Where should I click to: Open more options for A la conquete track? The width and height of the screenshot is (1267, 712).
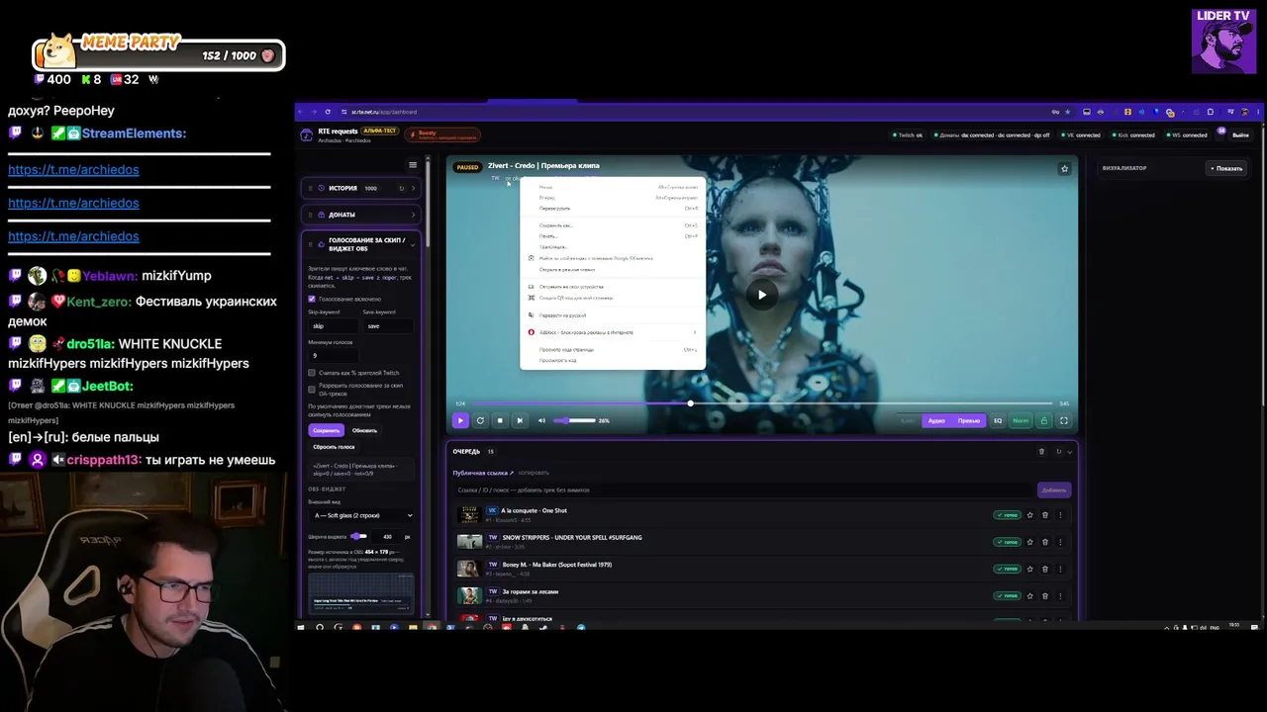pyautogui.click(x=1060, y=515)
